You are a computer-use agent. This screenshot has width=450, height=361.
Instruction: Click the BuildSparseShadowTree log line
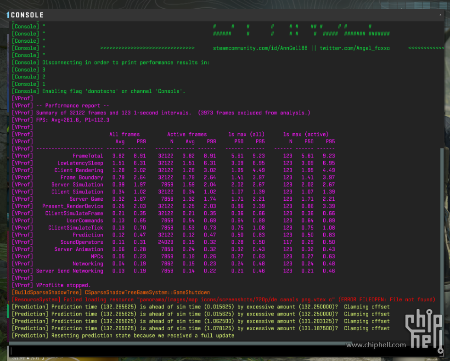click(110, 293)
